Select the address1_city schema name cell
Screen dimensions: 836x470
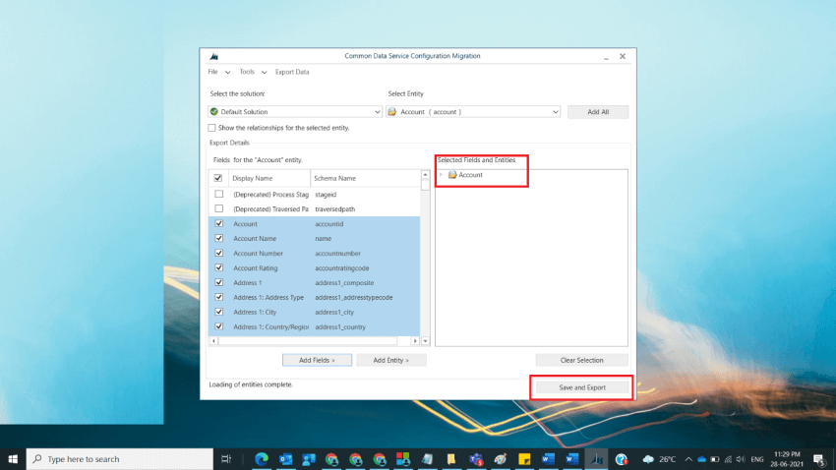pos(334,313)
